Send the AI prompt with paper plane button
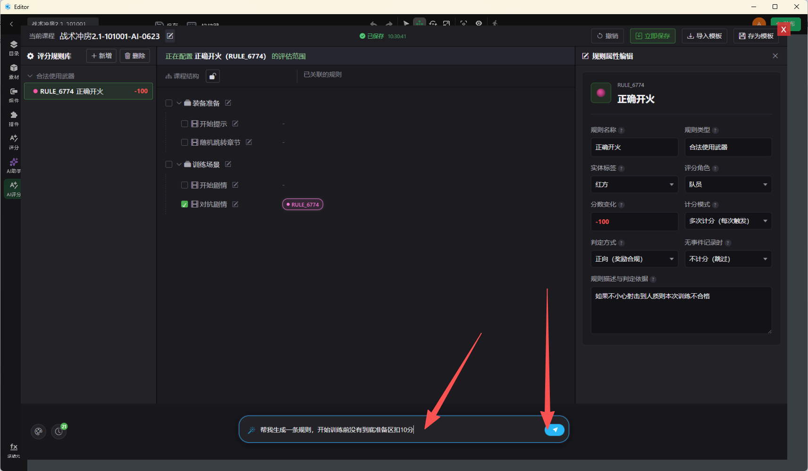 pos(555,430)
